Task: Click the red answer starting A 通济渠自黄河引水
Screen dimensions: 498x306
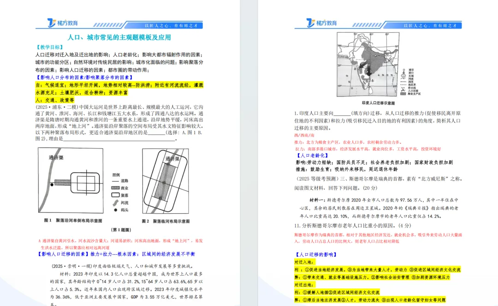Action: [x=120, y=244]
